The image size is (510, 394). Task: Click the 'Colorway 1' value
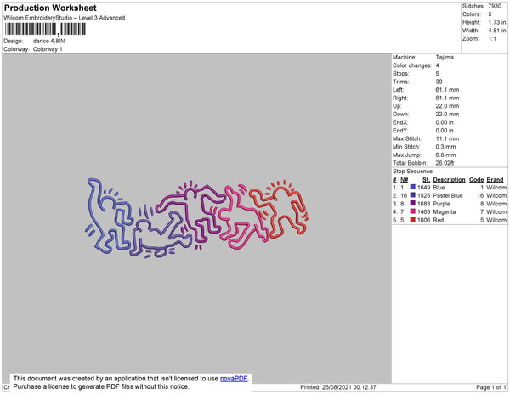point(48,49)
